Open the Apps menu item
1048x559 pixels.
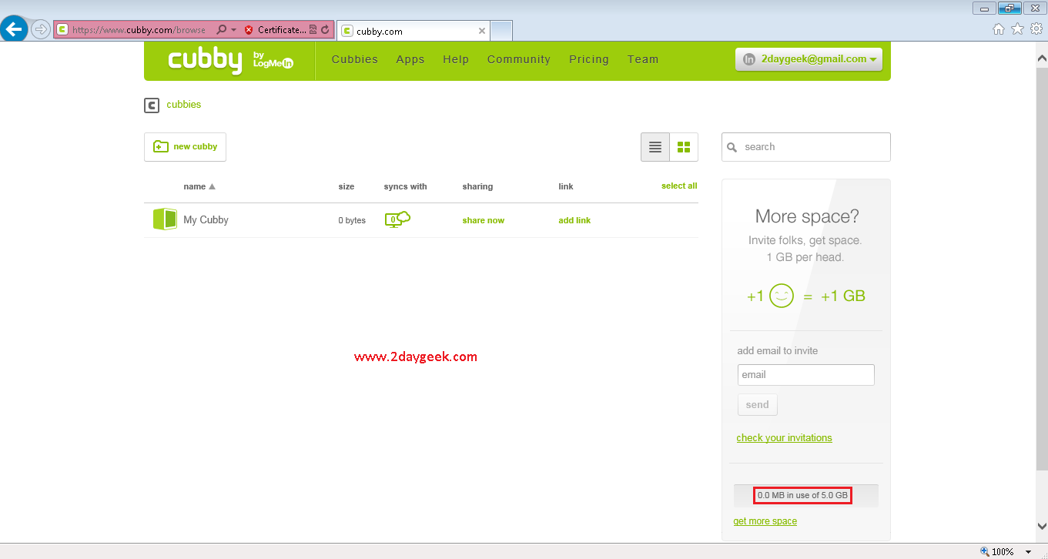coord(410,59)
